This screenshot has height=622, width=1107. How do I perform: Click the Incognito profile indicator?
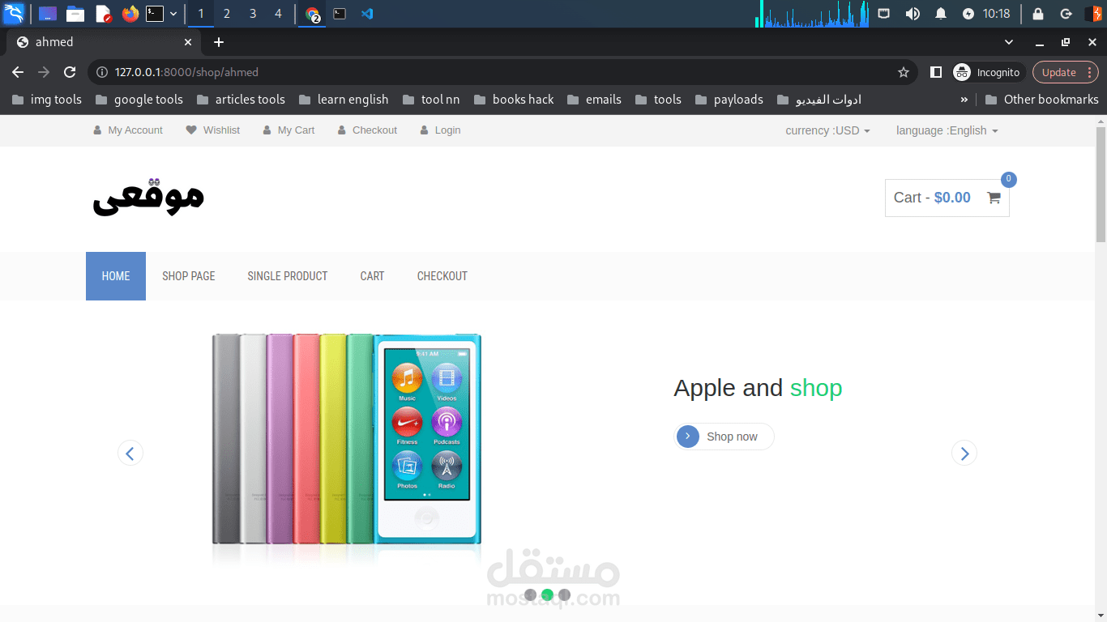coord(989,72)
